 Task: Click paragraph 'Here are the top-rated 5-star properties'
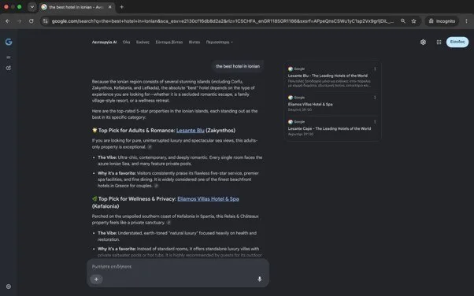(x=175, y=114)
